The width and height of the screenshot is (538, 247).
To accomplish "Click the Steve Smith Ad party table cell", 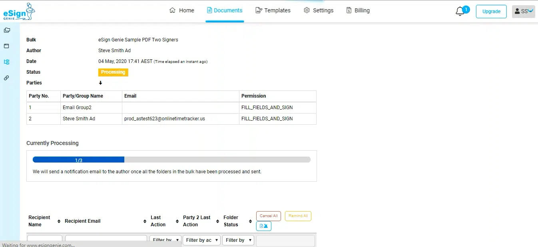I will click(x=91, y=119).
